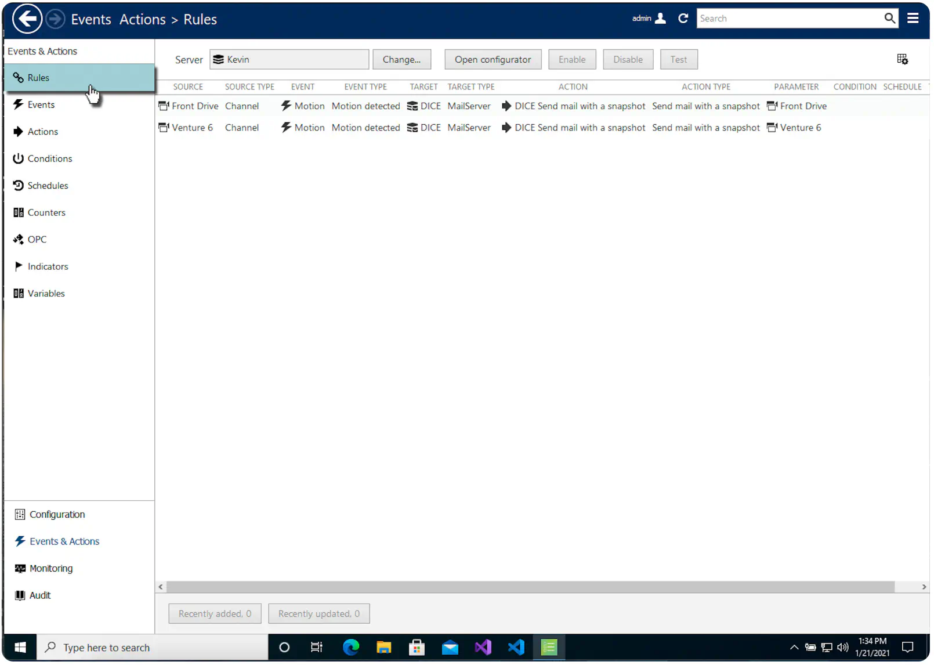Open the hamburger menu icon

(x=913, y=19)
